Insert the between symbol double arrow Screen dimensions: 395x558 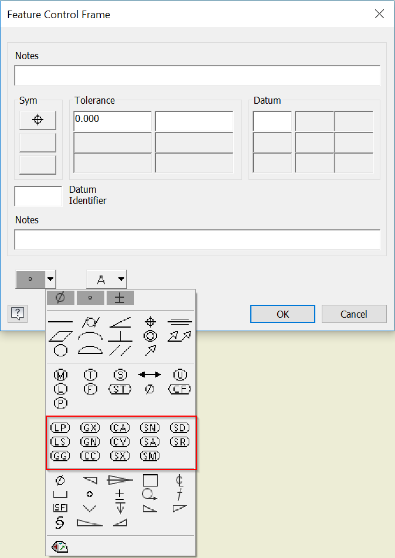point(149,375)
